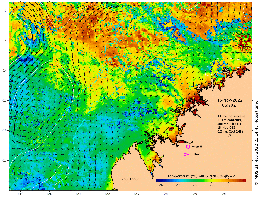Click longitude axis label 119
Screen dimensions: 258x199
(x=20, y=194)
